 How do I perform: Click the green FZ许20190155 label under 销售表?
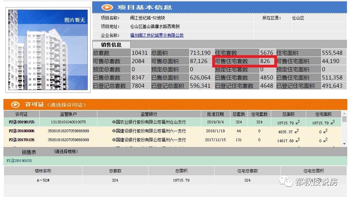tap(19, 161)
